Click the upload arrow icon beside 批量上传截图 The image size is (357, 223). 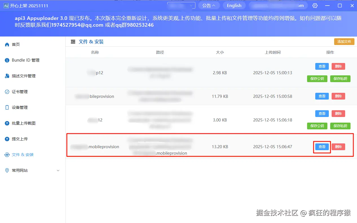point(7,123)
